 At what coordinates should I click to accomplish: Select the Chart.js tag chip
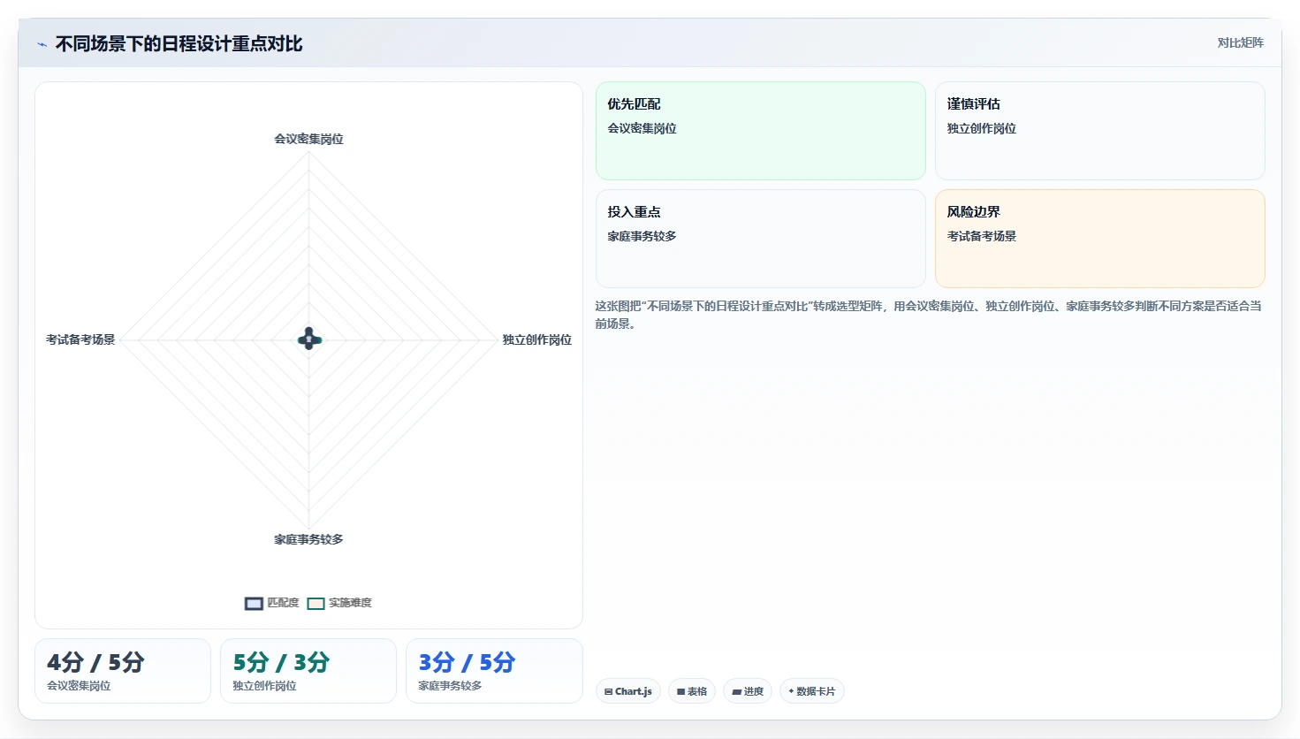(x=628, y=691)
